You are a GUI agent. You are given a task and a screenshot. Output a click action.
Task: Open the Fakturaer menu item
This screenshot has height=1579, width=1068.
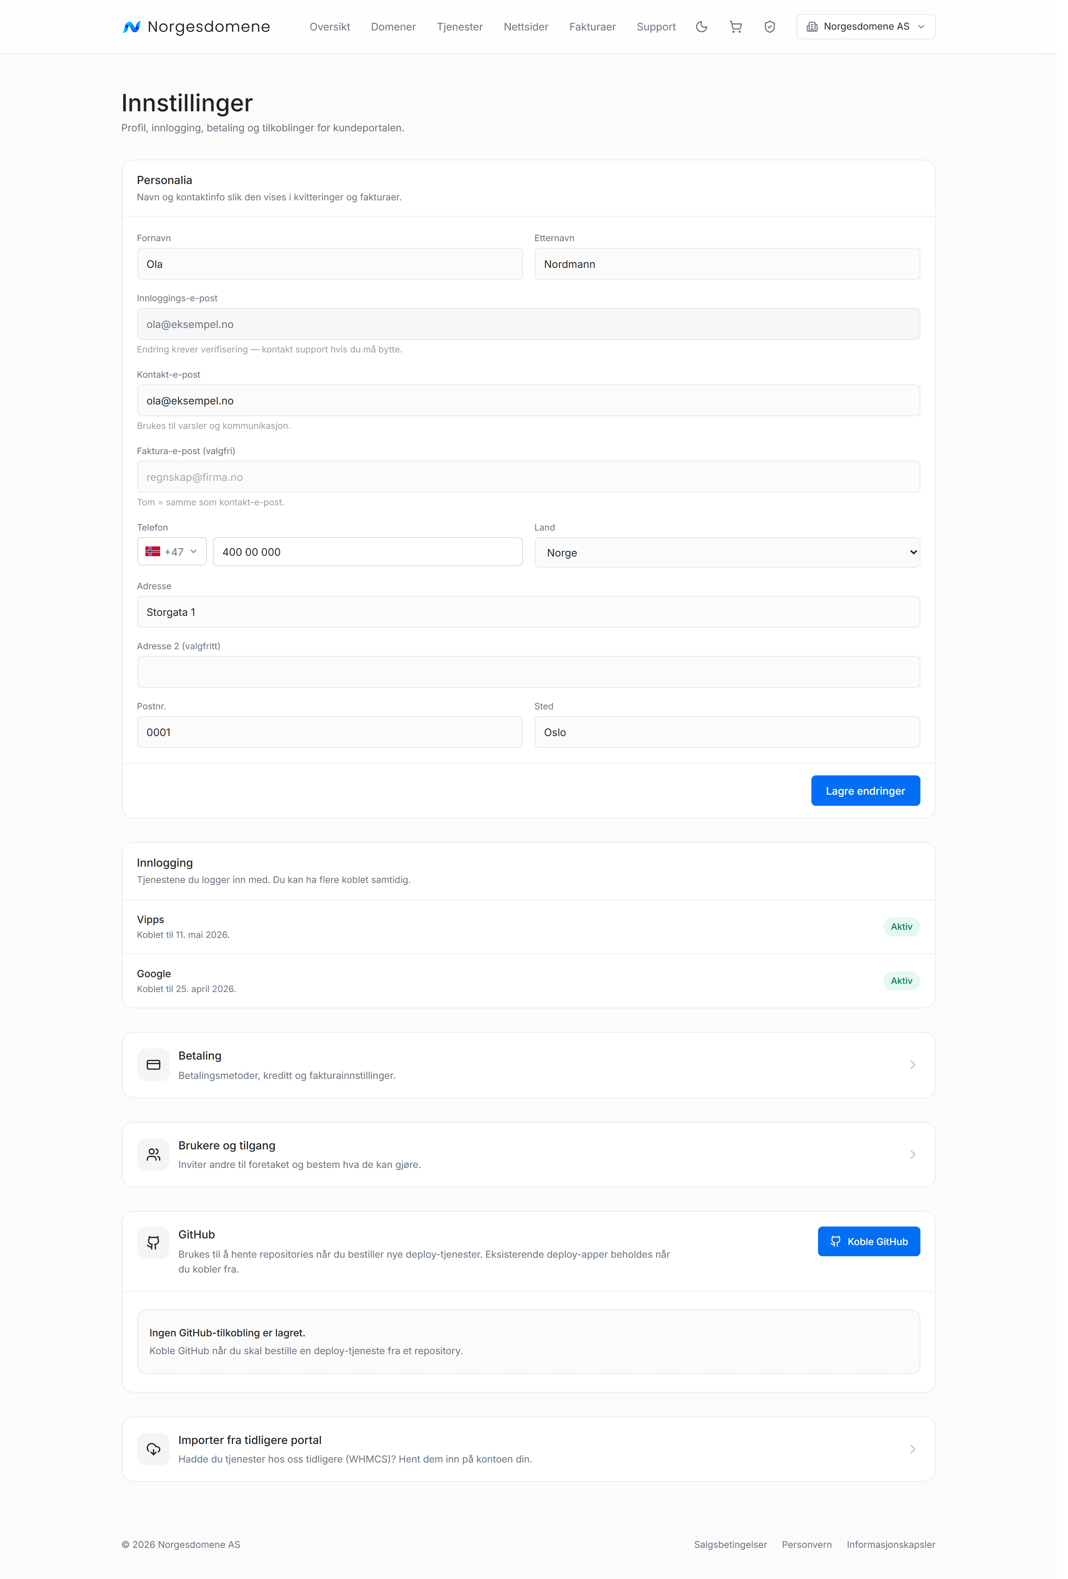tap(592, 26)
